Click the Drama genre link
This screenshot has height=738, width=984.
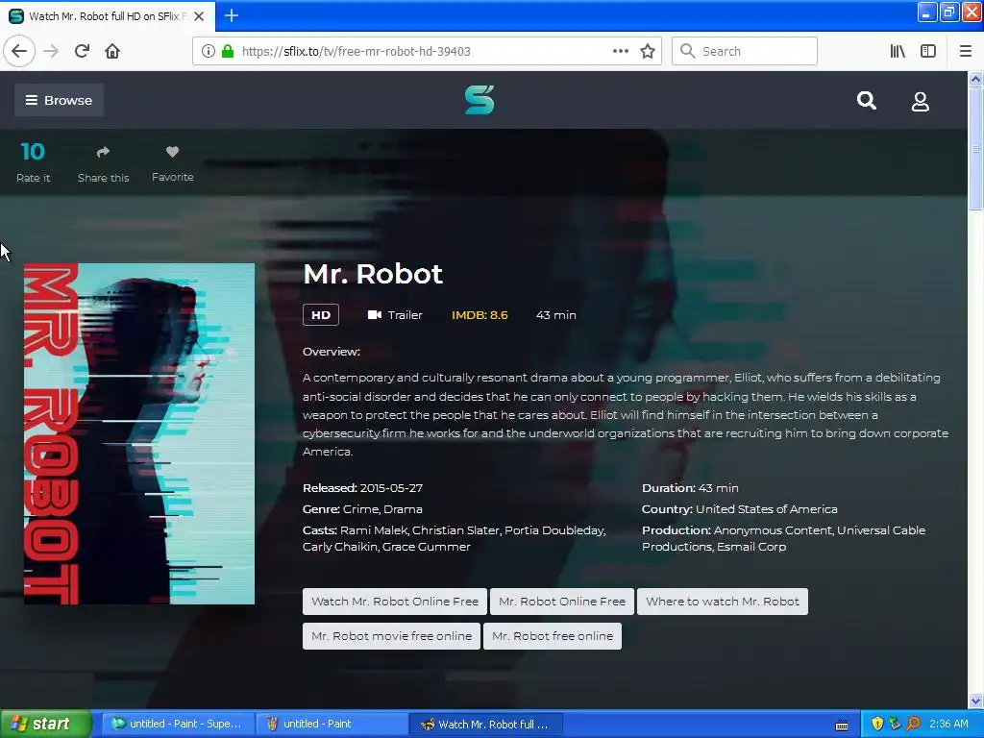coord(403,509)
